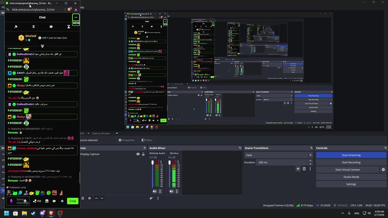Open source properties gear in Sources toolbar
The height and width of the screenshot is (218, 388).
[89, 198]
